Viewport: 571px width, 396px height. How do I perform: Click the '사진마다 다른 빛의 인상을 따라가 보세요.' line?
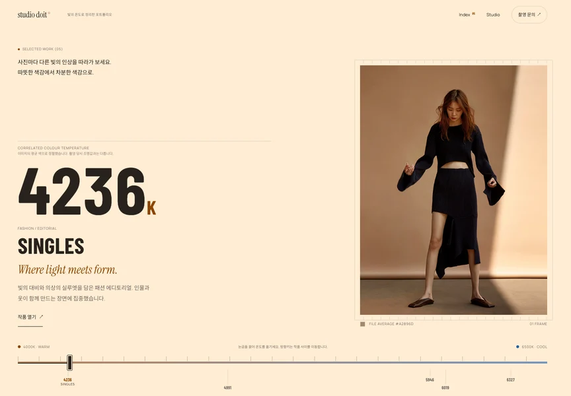tap(65, 62)
